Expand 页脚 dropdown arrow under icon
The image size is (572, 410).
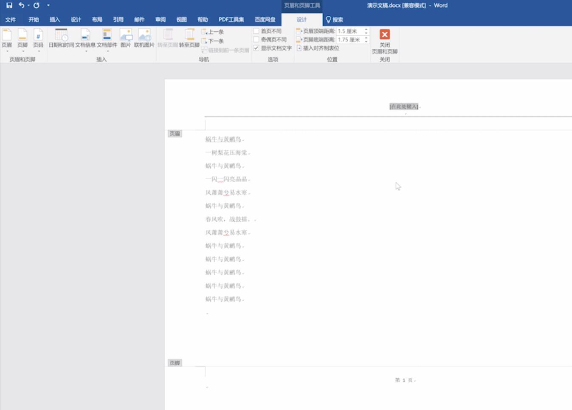(23, 51)
